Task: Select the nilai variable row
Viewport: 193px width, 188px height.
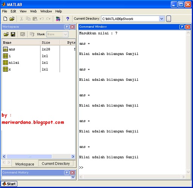Action: (x=39, y=63)
